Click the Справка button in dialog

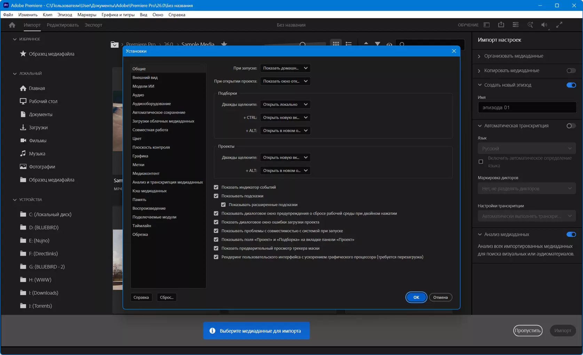[141, 297]
